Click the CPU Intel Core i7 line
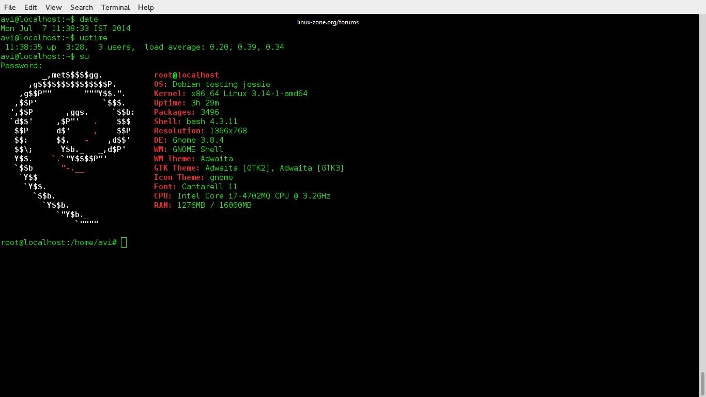 (242, 196)
